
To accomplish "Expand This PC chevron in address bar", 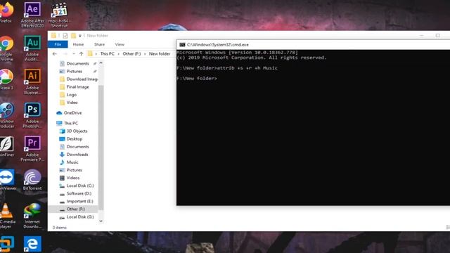I will tap(118, 54).
